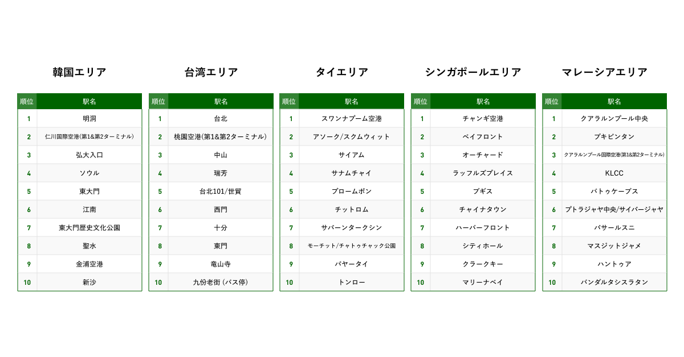Screen dimensions: 684x357
Task: Click the 韓国エリア table title
Action: (79, 72)
